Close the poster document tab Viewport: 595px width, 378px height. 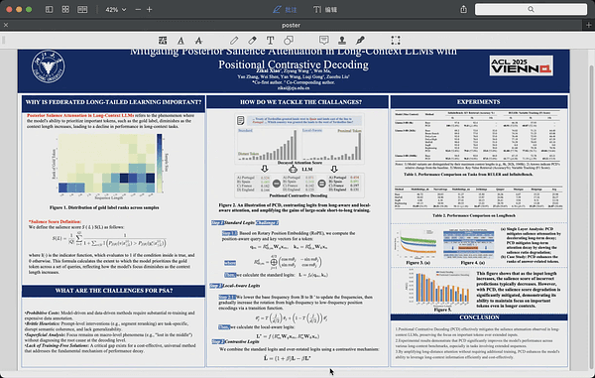click(x=6, y=25)
